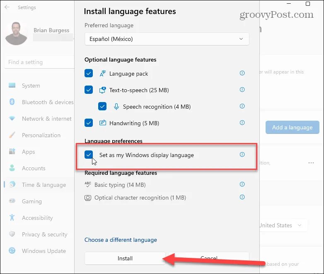Click the Personalization paintbrush icon
The image size is (324, 274).
coord(12,135)
